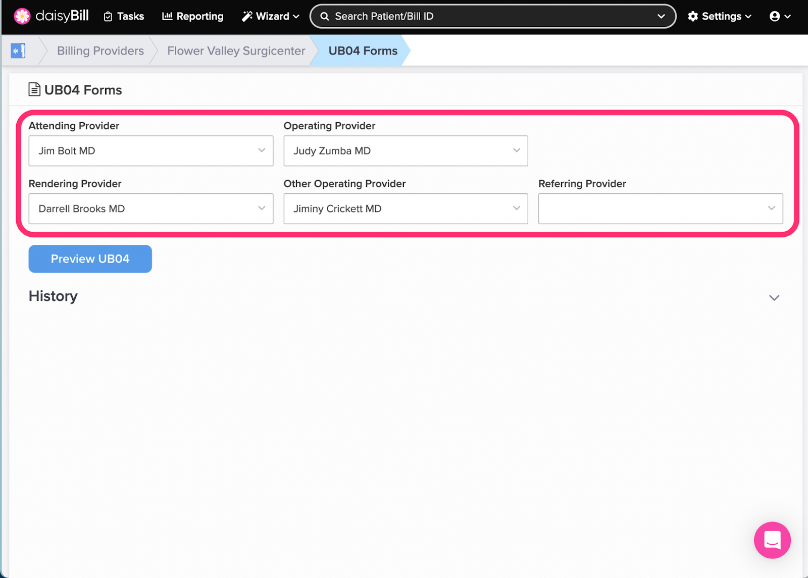Click the UB04 Forms document icon
This screenshot has height=578, width=808.
coord(34,90)
